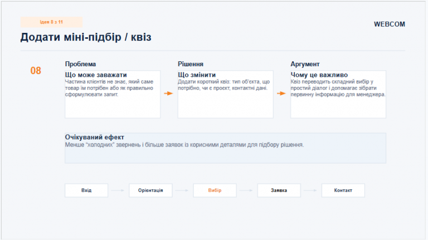Click the Чому це важливо card

click(x=338, y=94)
